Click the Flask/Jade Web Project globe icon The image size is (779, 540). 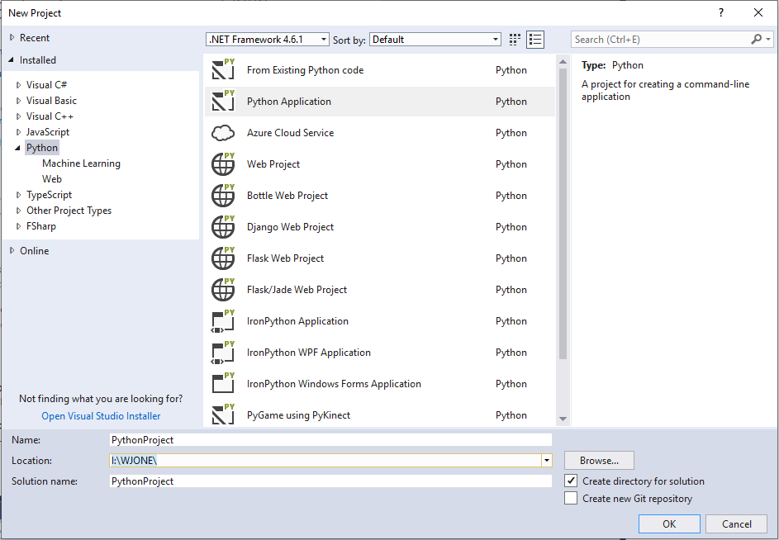tap(223, 289)
